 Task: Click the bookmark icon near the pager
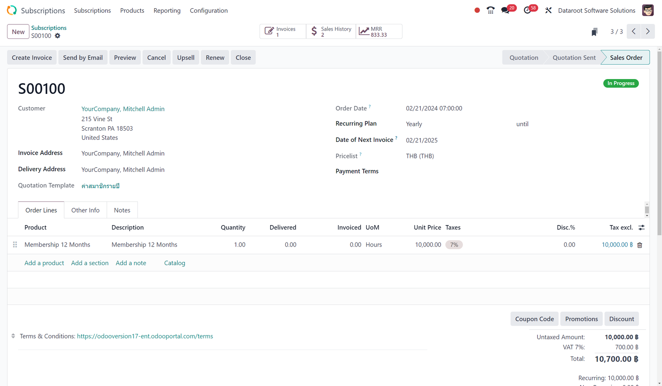(594, 32)
